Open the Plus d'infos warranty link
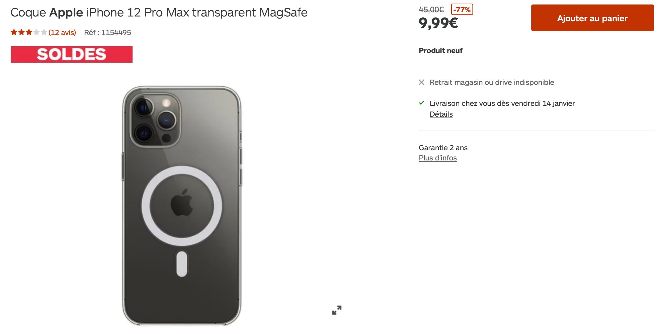This screenshot has width=659, height=334. [x=438, y=158]
